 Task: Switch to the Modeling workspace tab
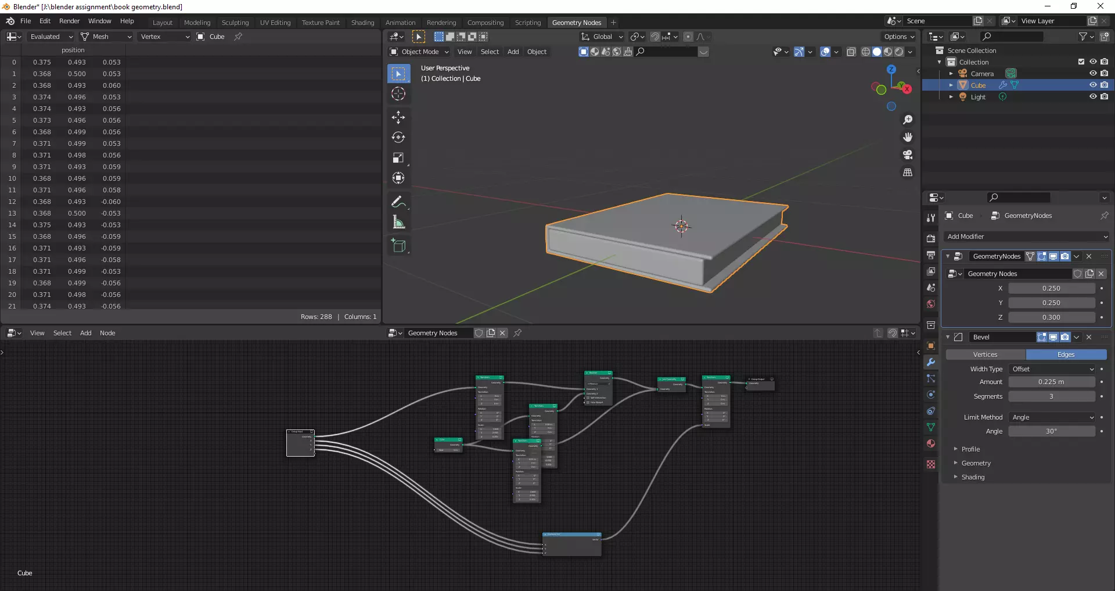197,23
